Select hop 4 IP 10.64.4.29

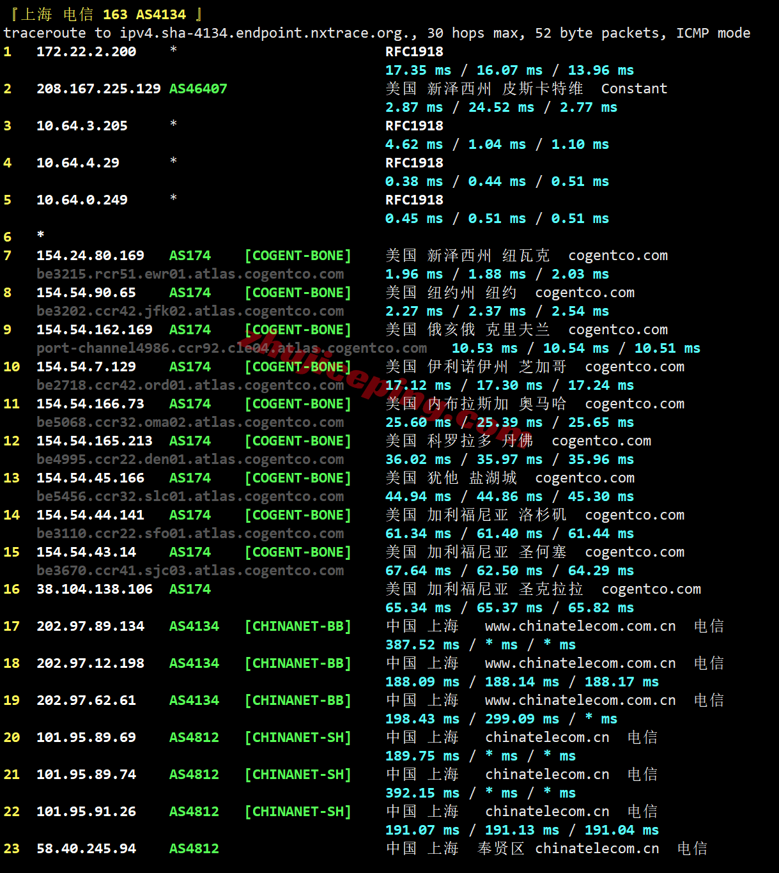pyautogui.click(x=78, y=163)
